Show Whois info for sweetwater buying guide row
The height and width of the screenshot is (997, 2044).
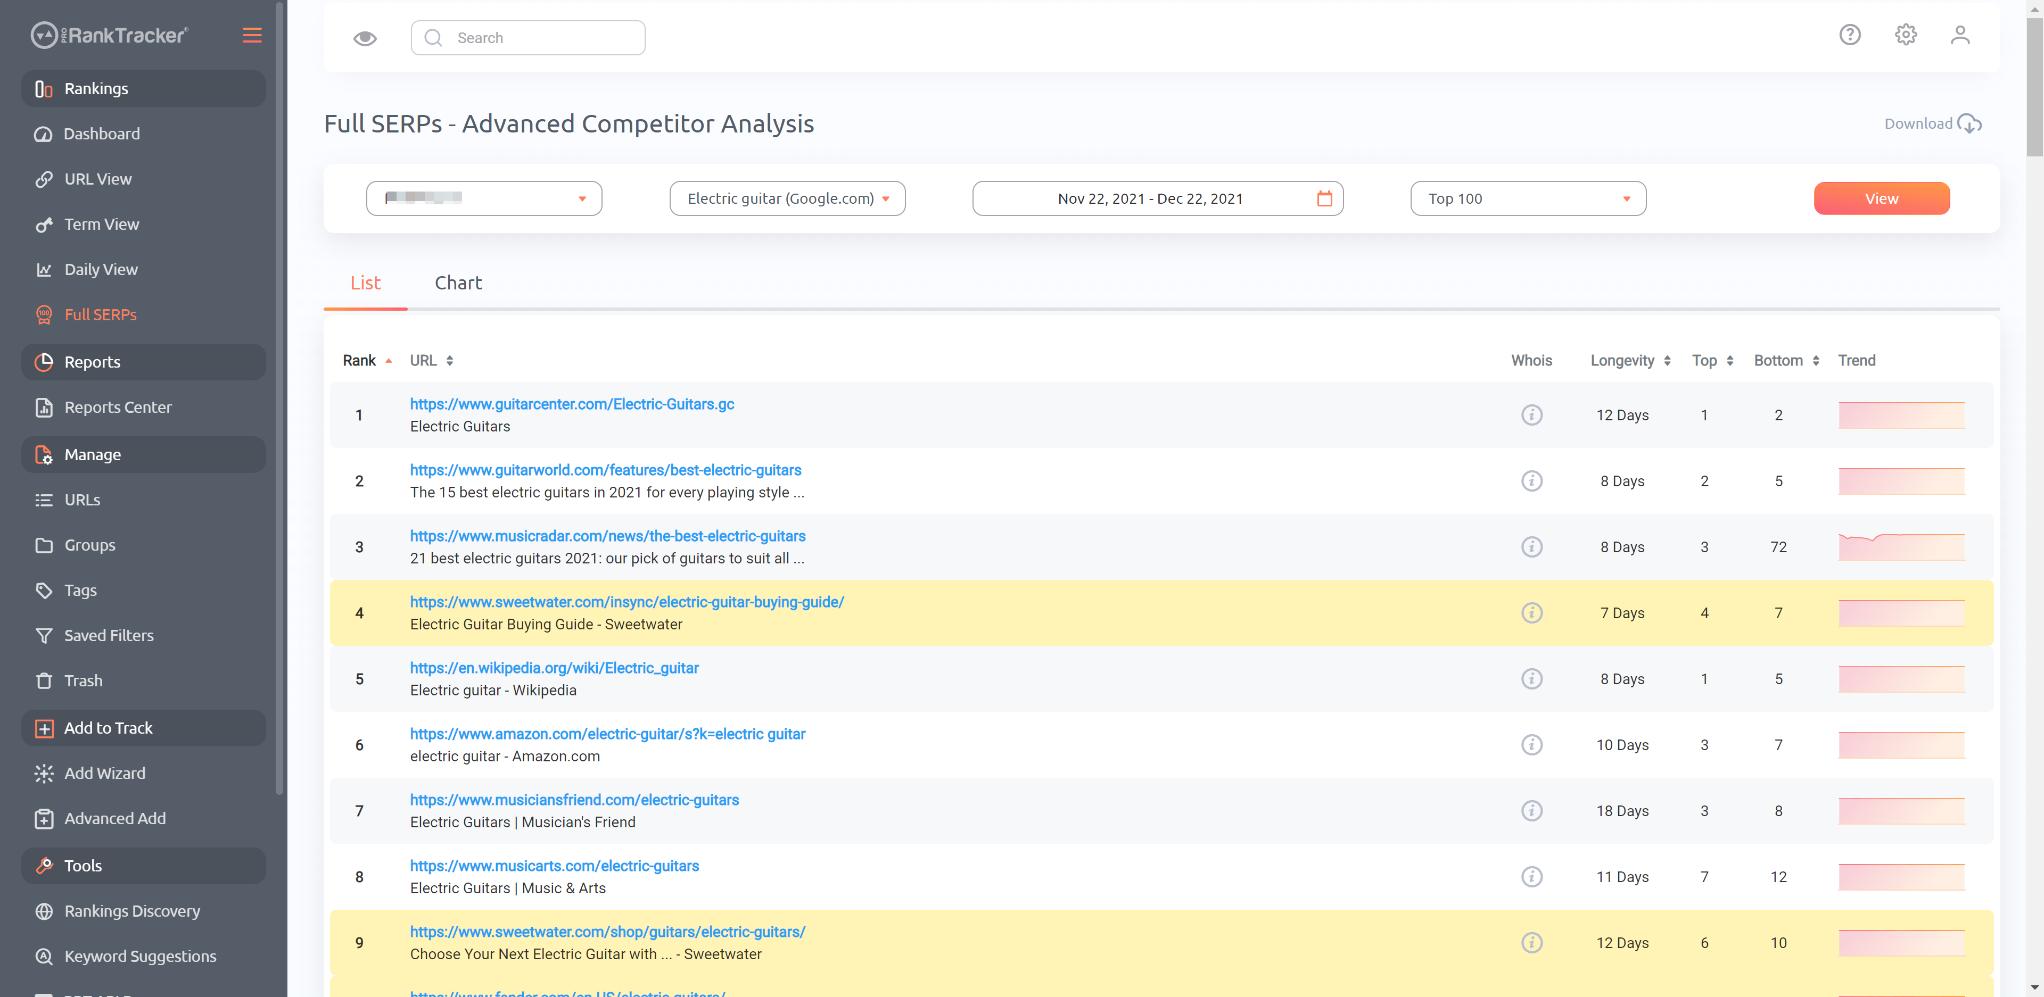point(1531,612)
